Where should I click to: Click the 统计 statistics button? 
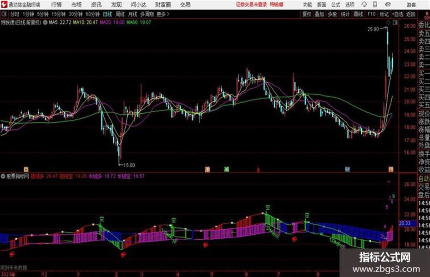[345, 14]
